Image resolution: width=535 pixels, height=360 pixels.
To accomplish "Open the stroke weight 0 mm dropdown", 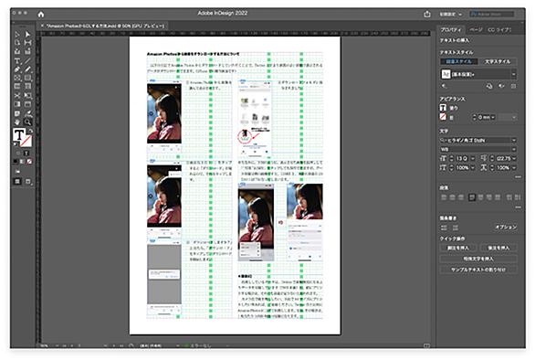I will coord(493,117).
